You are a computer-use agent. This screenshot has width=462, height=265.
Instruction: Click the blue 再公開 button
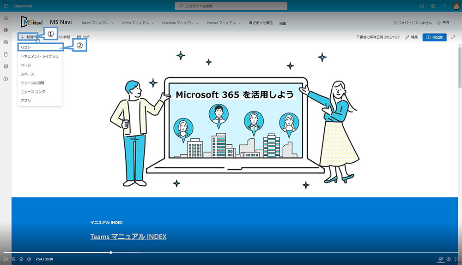[434, 37]
